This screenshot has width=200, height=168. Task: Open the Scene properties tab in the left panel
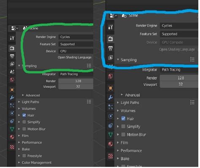[12, 72]
